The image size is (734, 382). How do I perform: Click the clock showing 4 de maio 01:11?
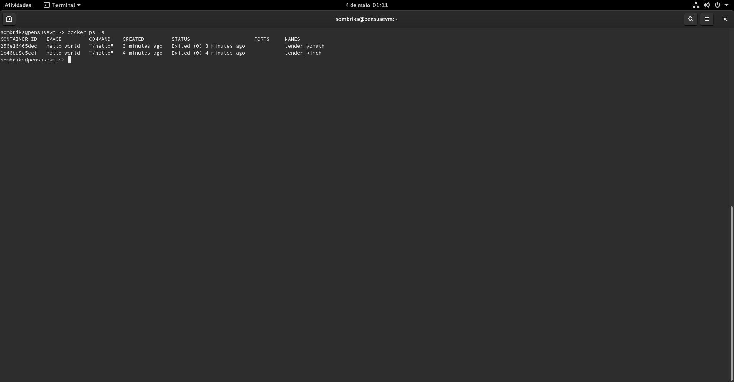click(x=366, y=5)
